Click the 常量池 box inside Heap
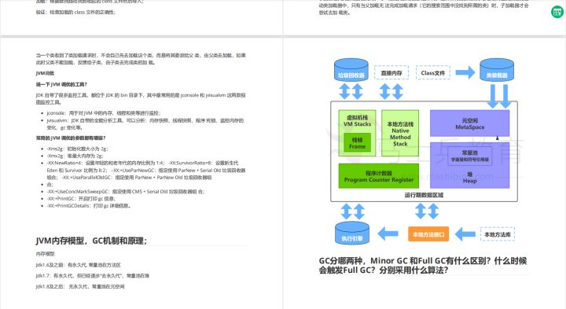 (x=469, y=156)
